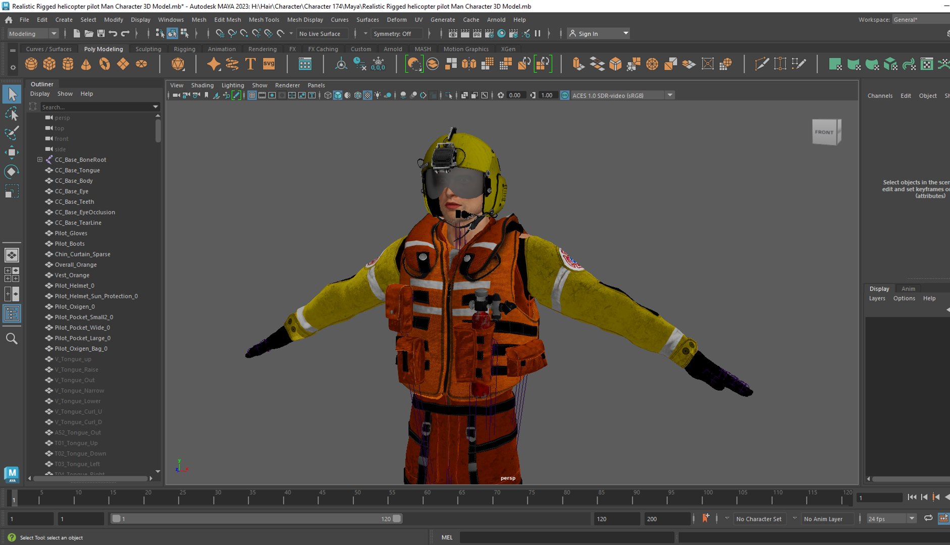Click the Go to start of playback button
950x545 pixels.
click(912, 497)
